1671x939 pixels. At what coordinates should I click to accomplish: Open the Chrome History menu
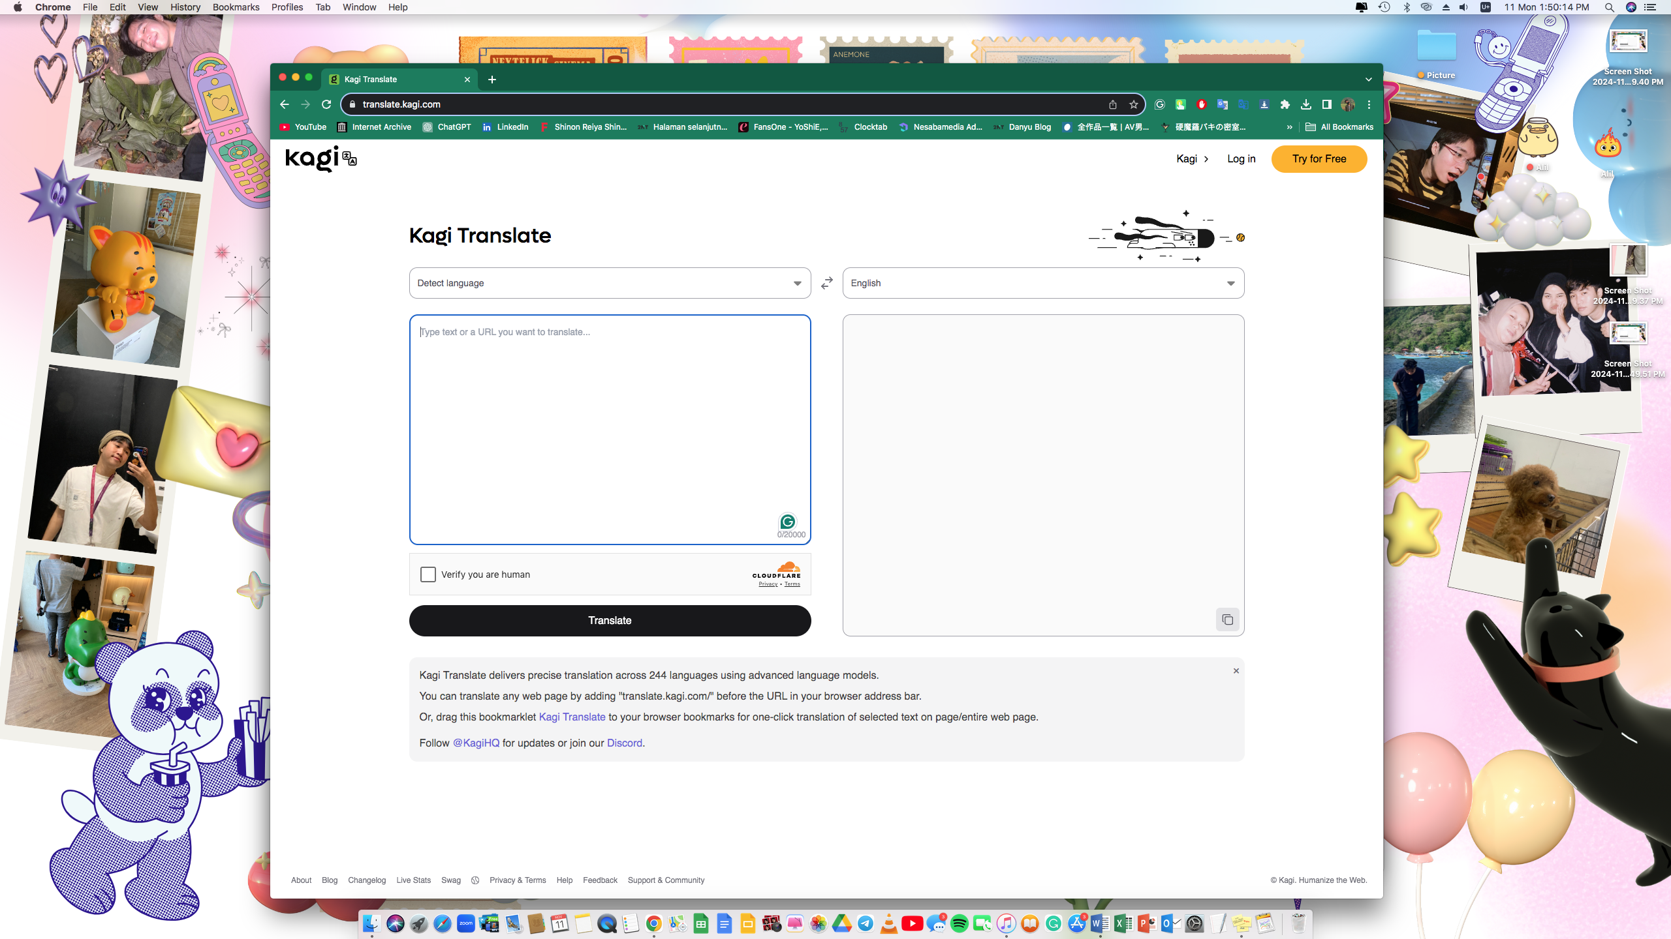coord(185,7)
